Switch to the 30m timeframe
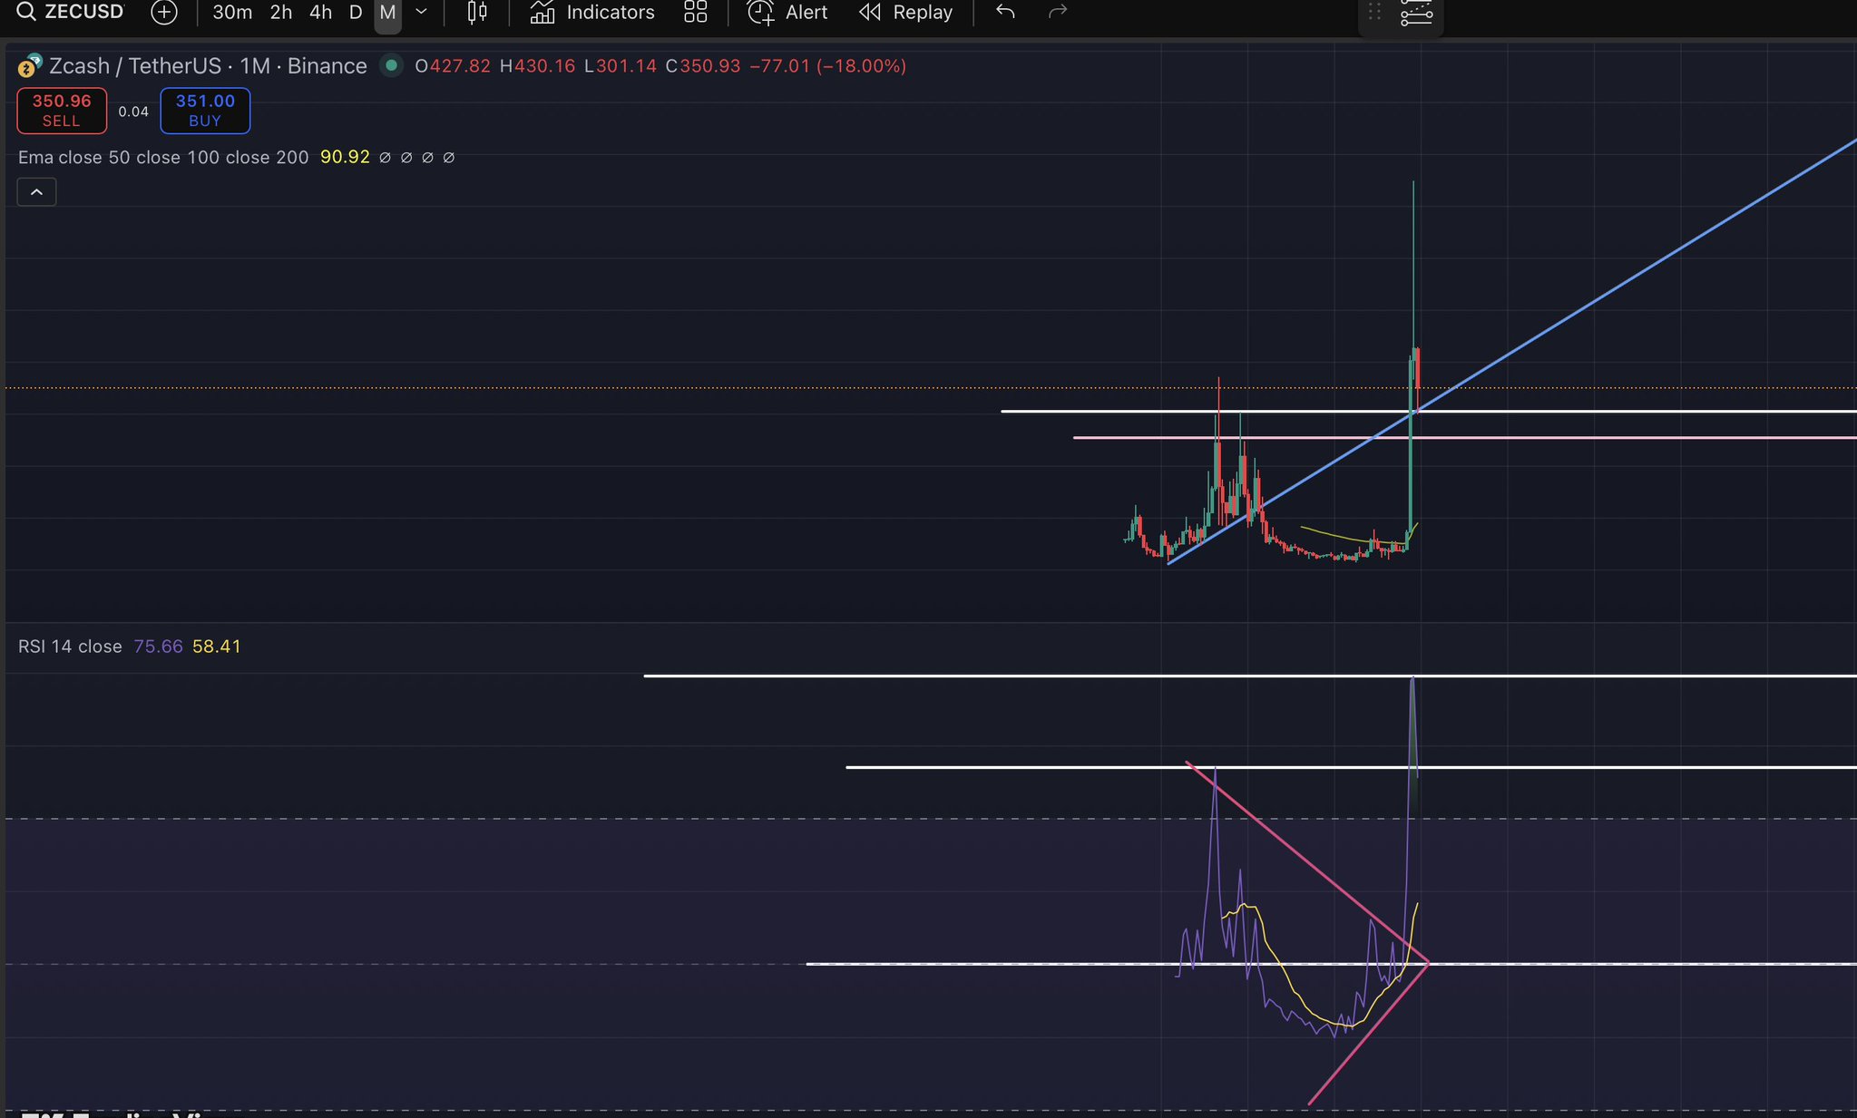 click(x=232, y=12)
